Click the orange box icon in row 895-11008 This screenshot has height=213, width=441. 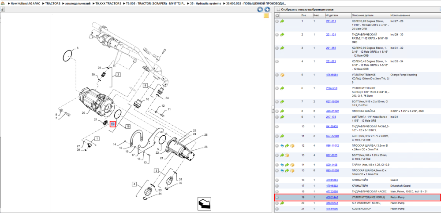pos(292,170)
